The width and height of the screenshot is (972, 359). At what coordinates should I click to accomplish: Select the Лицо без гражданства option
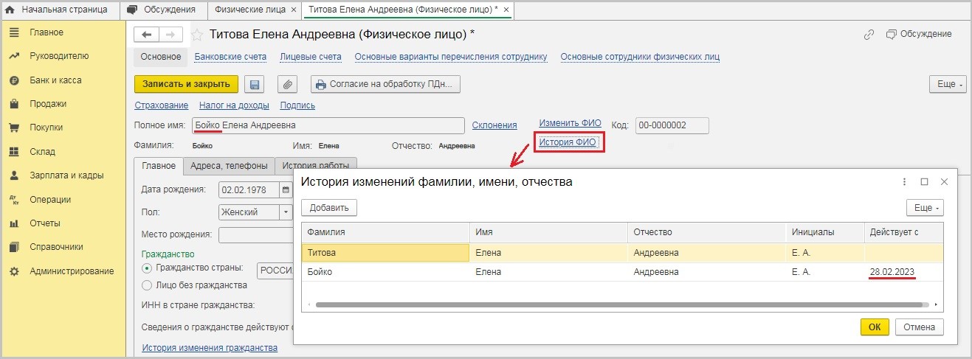coord(147,285)
